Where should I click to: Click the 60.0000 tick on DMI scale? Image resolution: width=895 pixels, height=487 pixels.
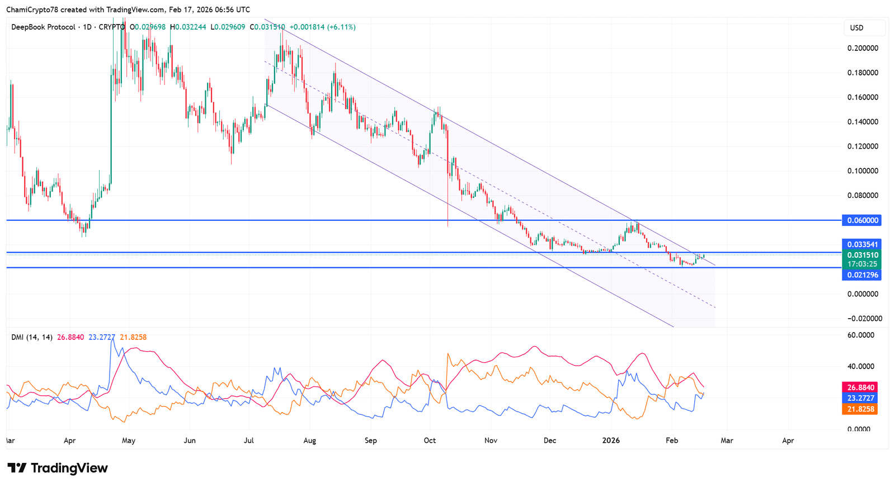[x=860, y=335]
